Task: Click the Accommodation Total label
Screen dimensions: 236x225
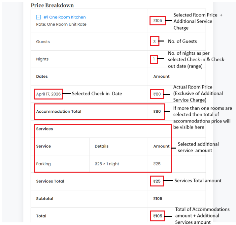Action: point(58,111)
